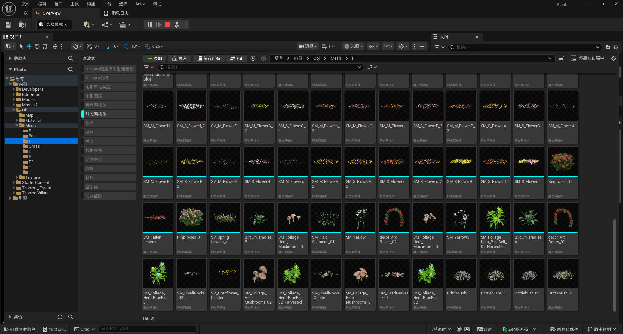Click the content browser lock icon

tap(561, 58)
